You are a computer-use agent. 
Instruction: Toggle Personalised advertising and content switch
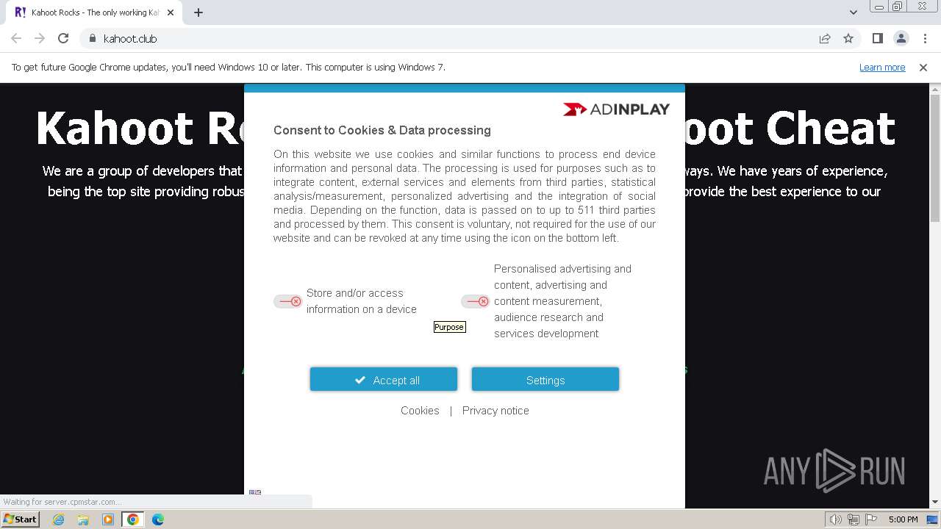click(x=475, y=301)
